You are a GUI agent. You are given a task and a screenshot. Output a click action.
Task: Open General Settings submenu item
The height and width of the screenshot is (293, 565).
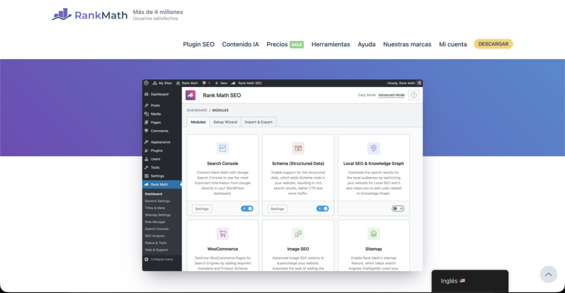[x=157, y=201]
